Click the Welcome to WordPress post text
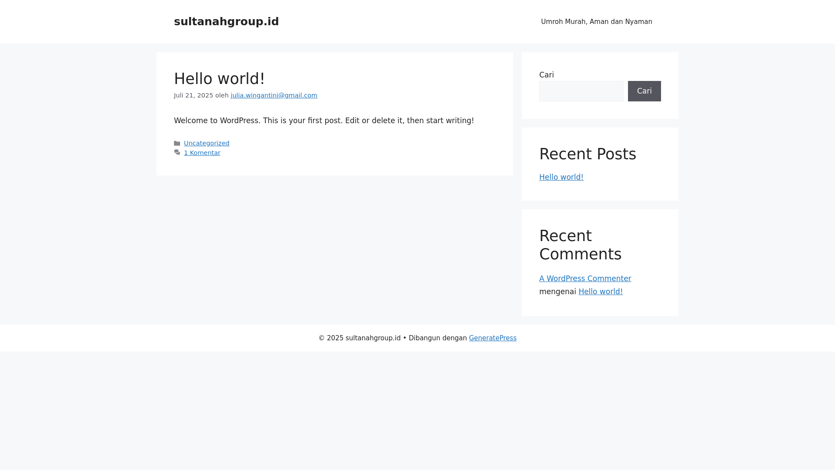The image size is (835, 470). (324, 121)
